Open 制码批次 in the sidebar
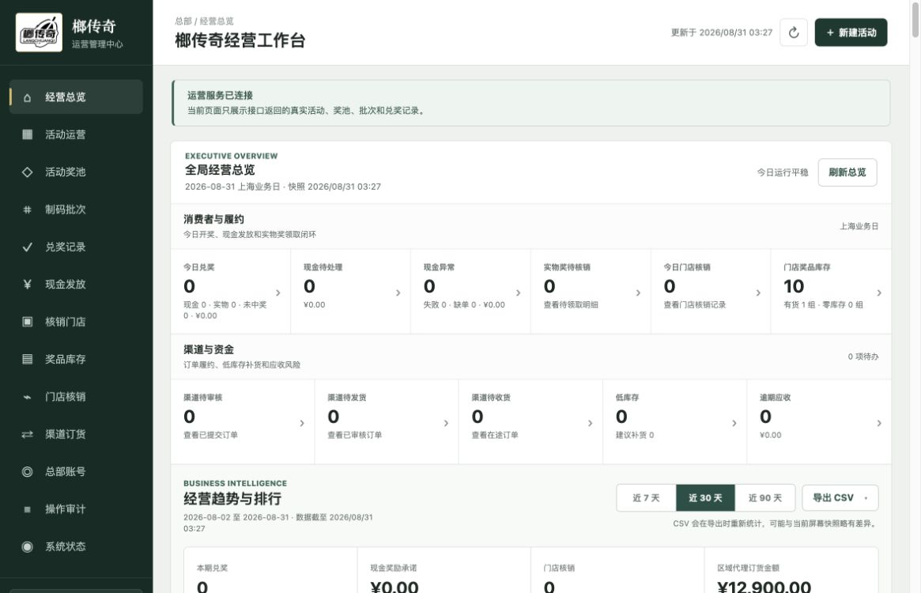921x593 pixels. click(76, 210)
